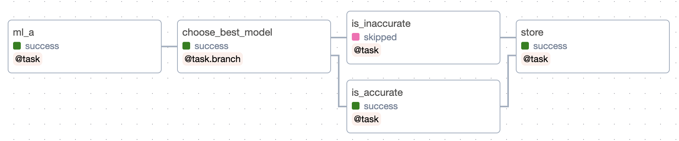
Task: Click the @task badge in is_accurate node
Action: point(366,119)
